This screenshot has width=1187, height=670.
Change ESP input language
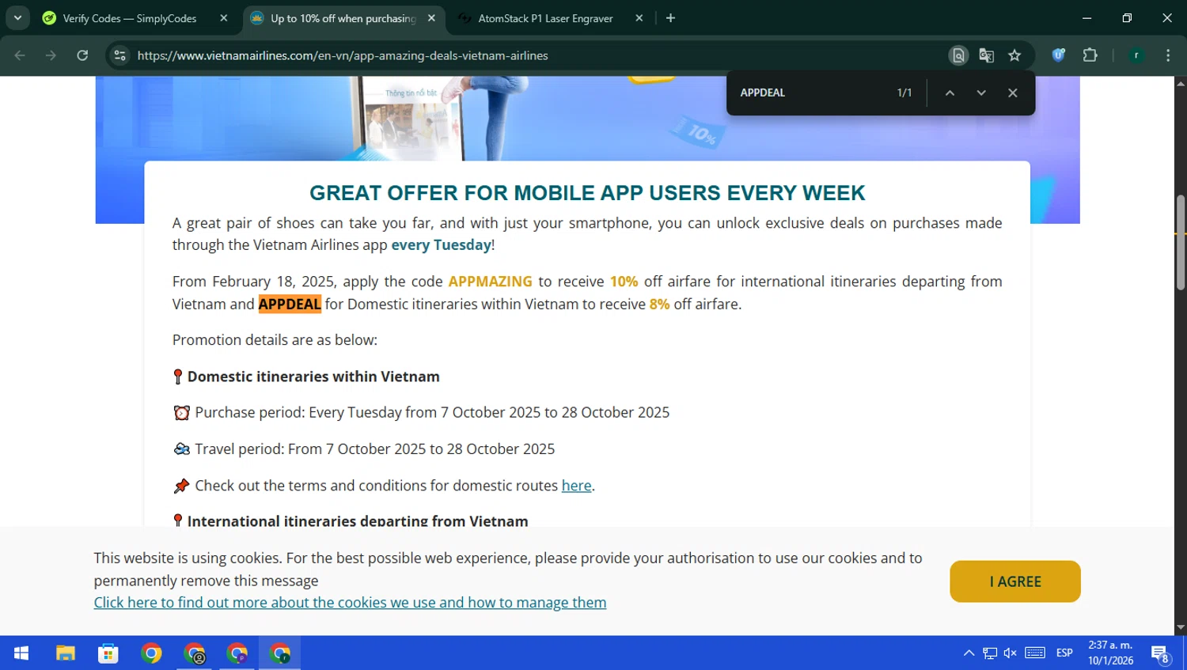click(x=1064, y=653)
